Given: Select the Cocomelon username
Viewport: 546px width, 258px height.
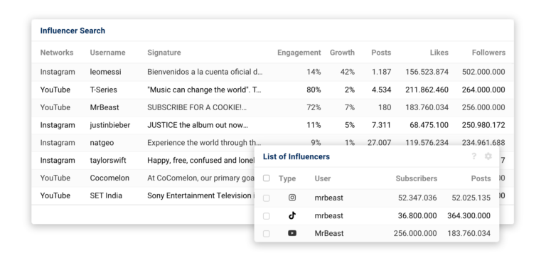Looking at the screenshot, I should click(x=109, y=178).
